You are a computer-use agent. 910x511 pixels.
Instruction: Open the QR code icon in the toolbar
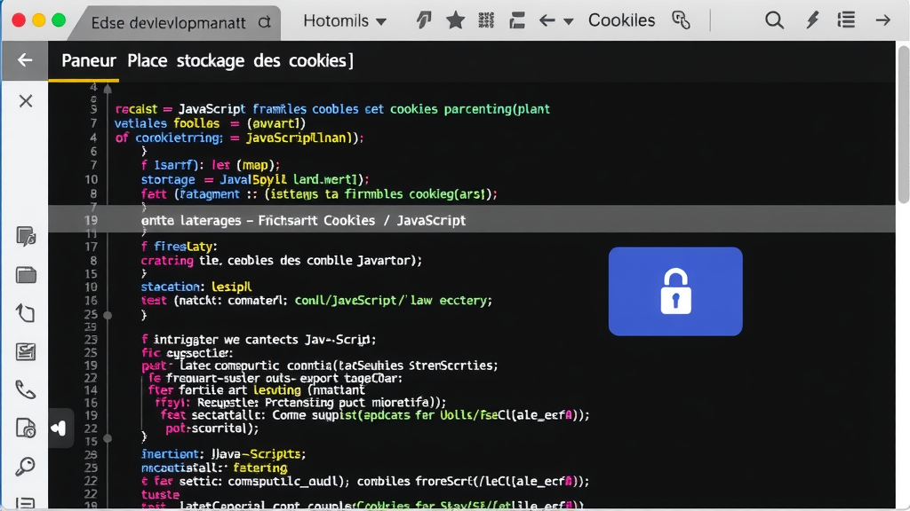(485, 20)
